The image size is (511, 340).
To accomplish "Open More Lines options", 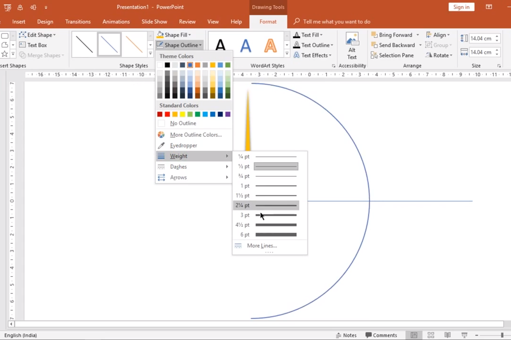I will (x=262, y=245).
